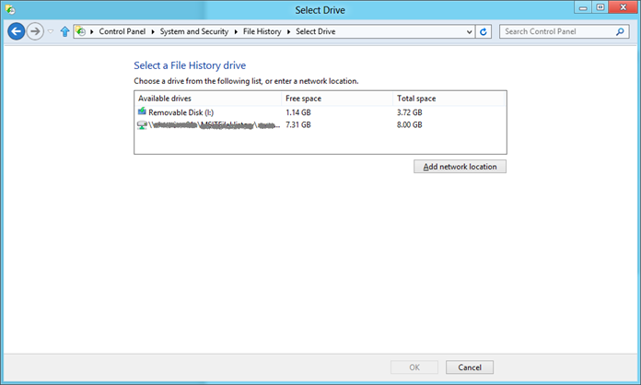Select Control Panel in the breadcrumb
This screenshot has height=385, width=641.
pos(122,31)
